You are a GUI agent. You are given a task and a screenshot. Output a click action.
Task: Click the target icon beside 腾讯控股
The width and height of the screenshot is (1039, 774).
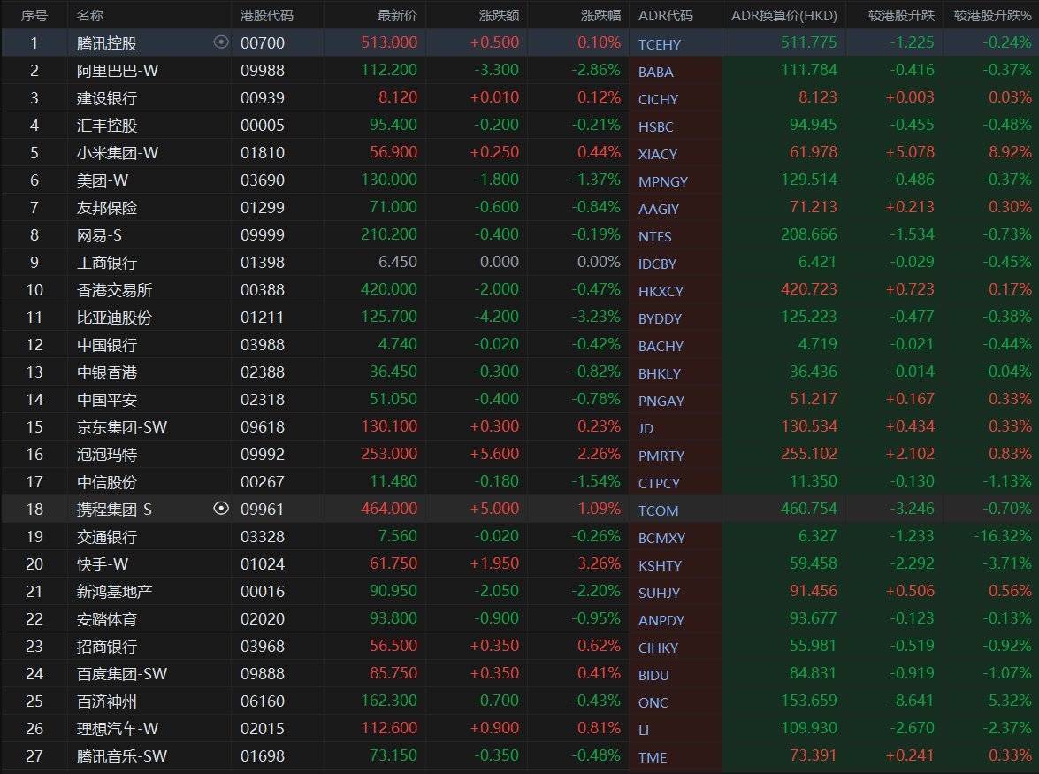point(221,42)
